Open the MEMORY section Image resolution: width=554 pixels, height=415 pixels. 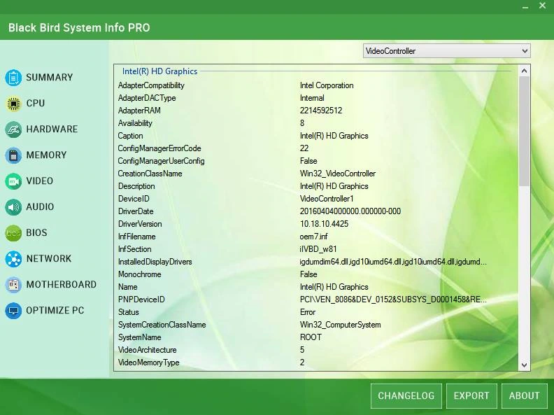pyautogui.click(x=46, y=155)
